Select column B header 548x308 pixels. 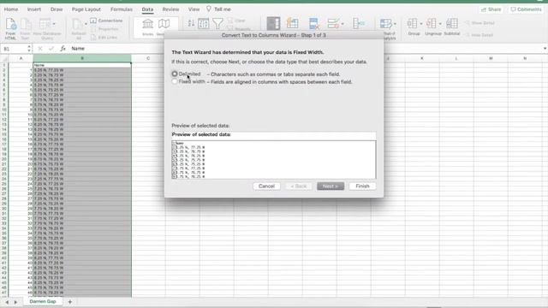(x=82, y=58)
